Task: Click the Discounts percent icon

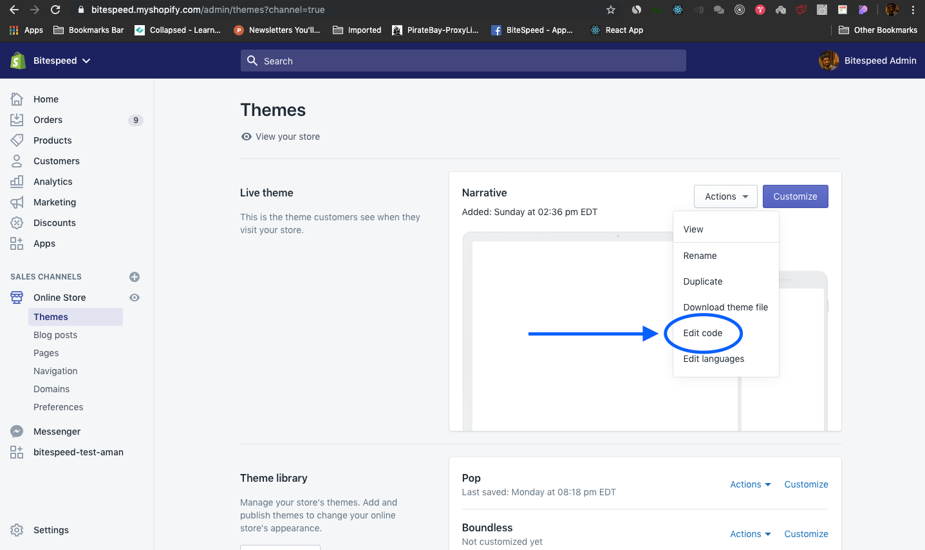Action: pos(17,223)
